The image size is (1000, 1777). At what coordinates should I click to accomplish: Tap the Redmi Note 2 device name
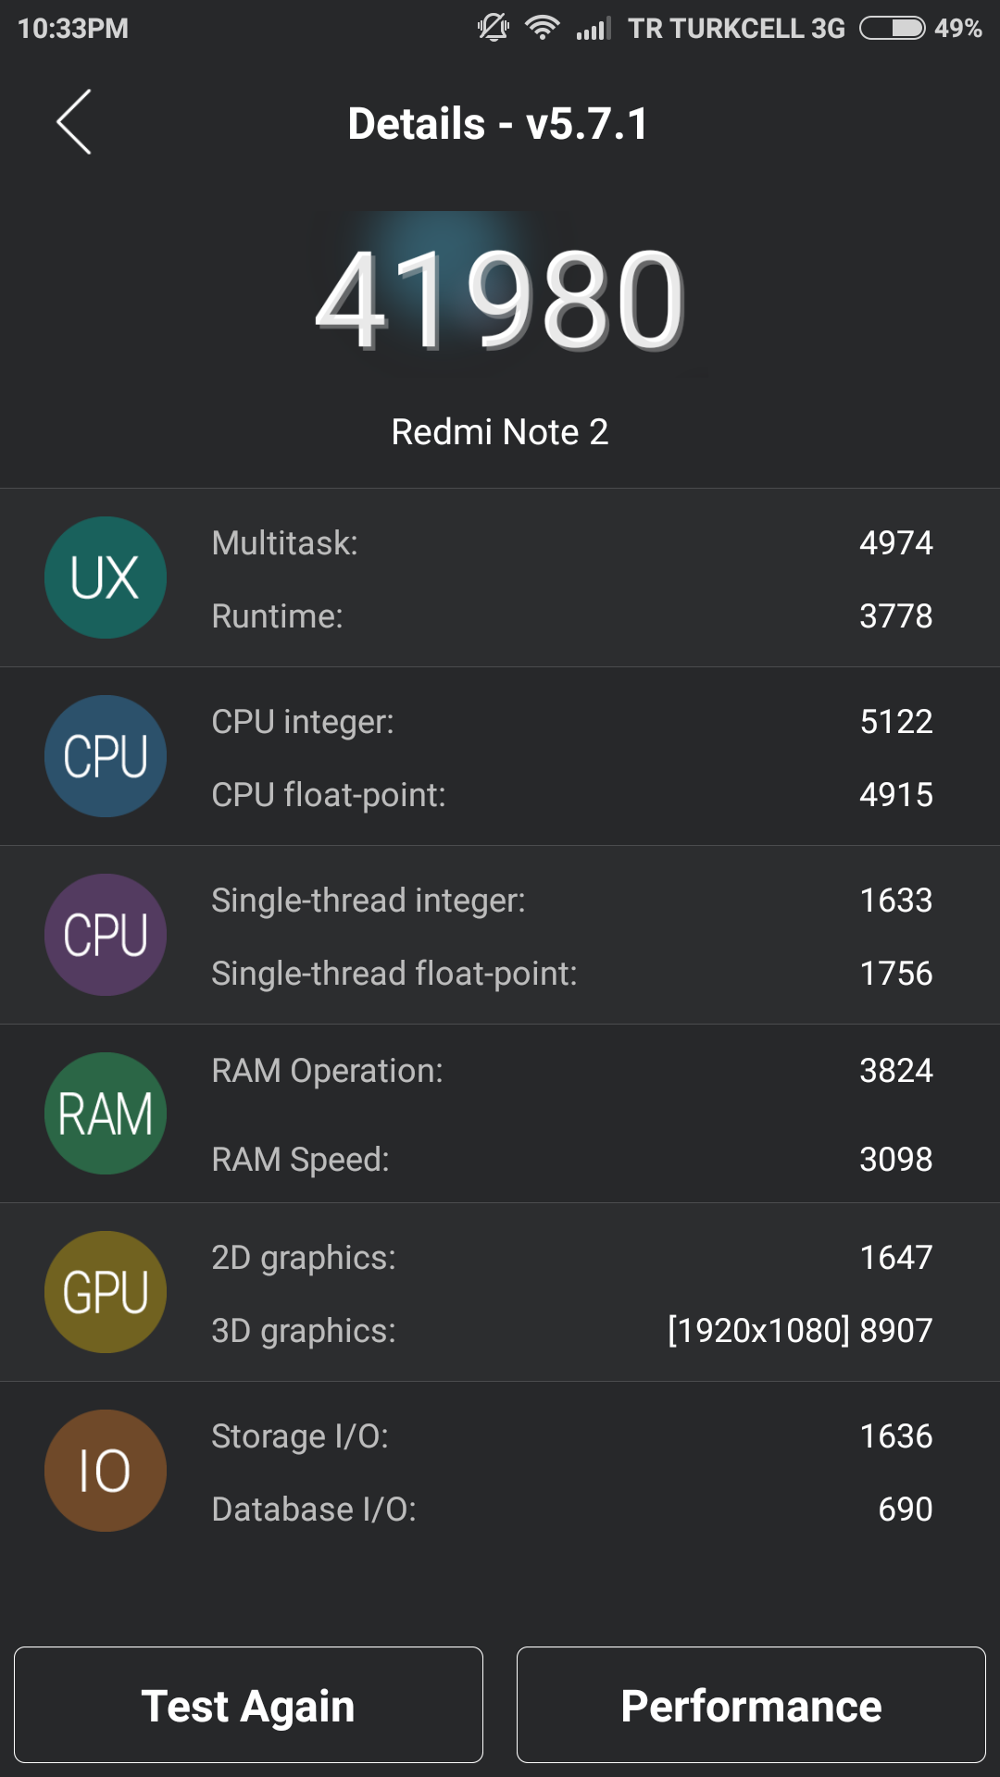500,432
